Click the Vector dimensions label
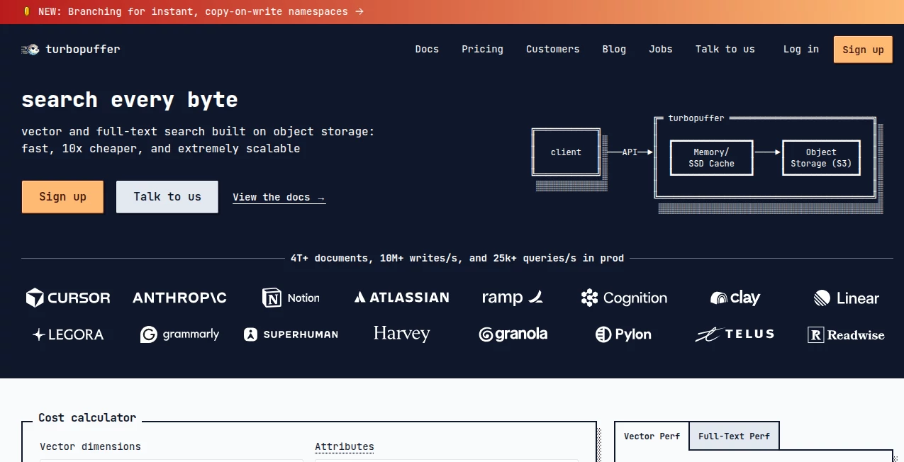 point(90,446)
